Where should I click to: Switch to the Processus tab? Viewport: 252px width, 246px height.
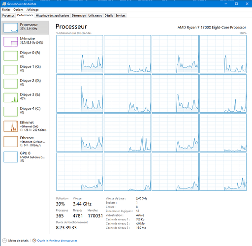8,16
